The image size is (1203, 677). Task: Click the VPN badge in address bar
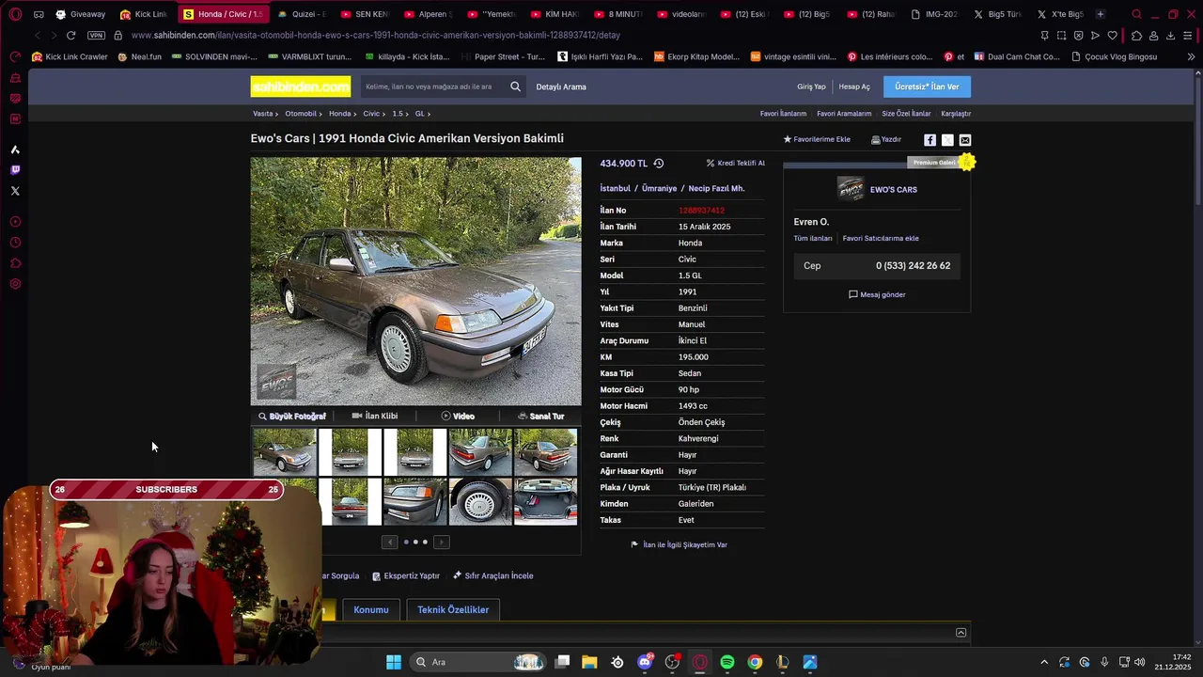pos(96,36)
